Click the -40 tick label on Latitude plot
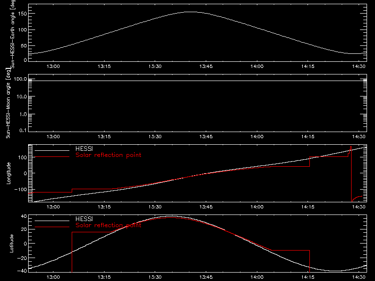 (22, 271)
